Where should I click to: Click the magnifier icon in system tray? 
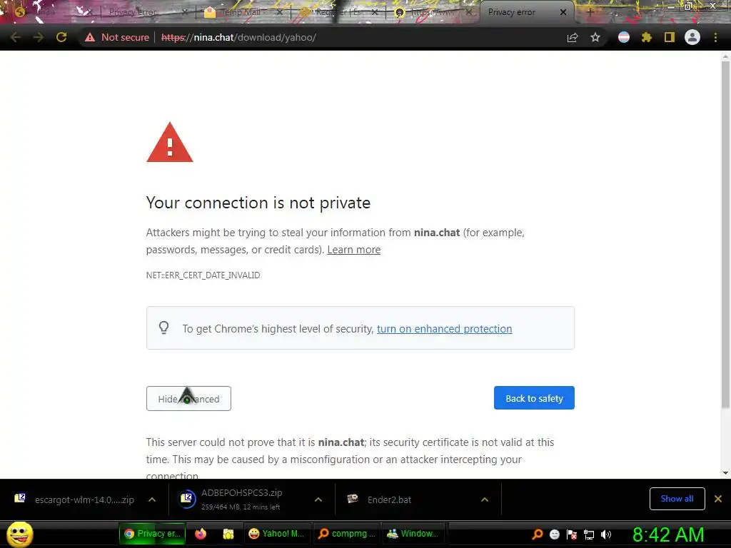click(538, 534)
